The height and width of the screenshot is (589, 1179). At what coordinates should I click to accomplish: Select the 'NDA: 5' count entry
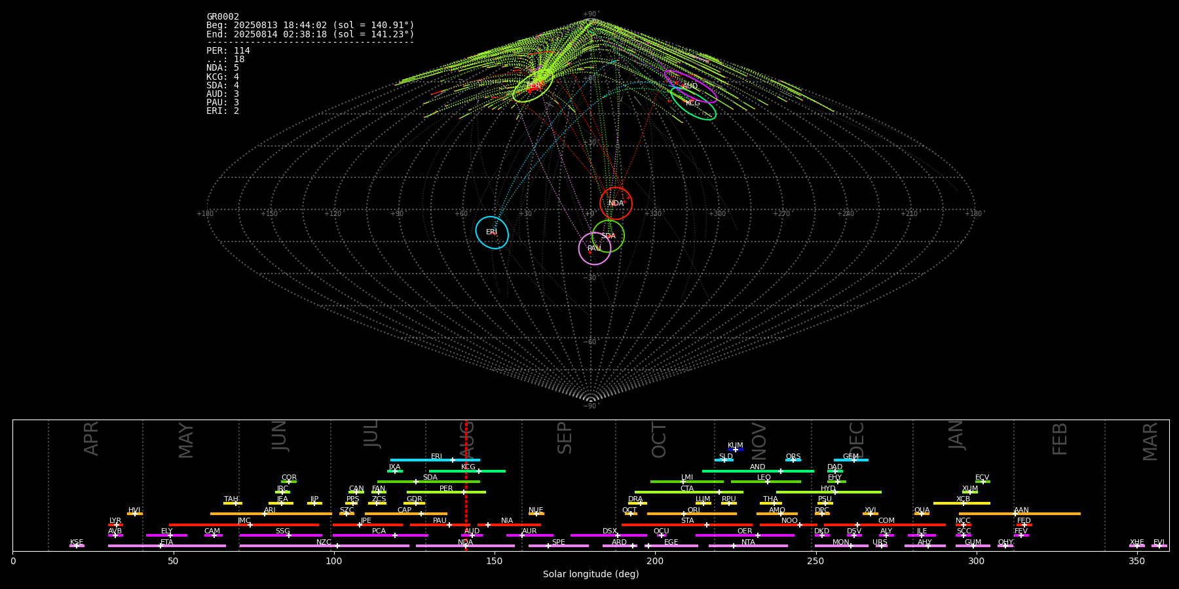(223, 68)
